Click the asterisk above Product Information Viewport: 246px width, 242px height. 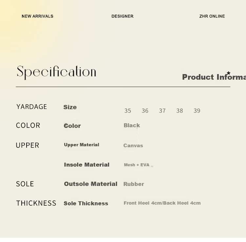coord(229,73)
